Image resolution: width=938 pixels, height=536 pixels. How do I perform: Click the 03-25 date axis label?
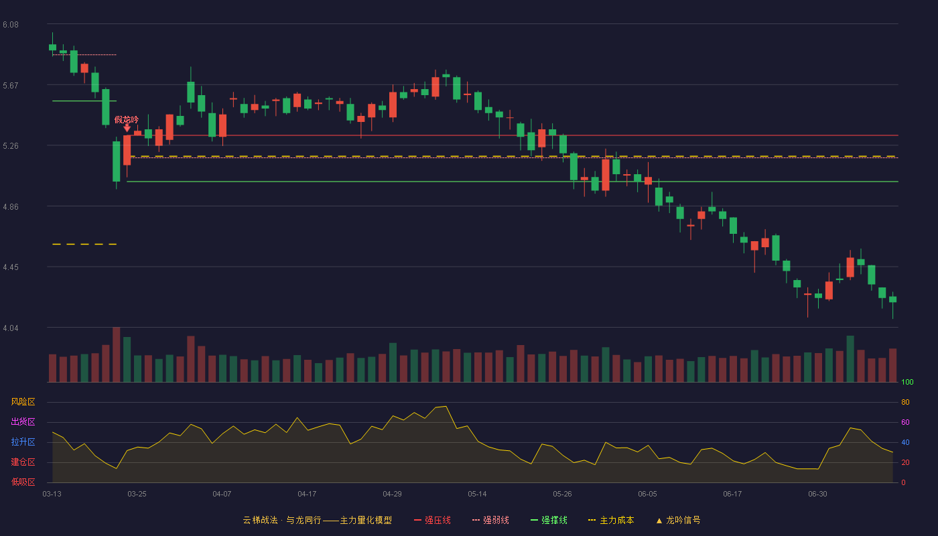tap(137, 494)
